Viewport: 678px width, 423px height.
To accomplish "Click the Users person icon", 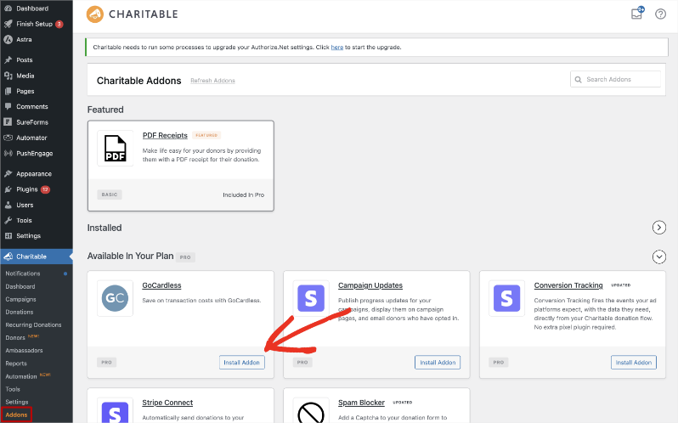I will point(8,205).
